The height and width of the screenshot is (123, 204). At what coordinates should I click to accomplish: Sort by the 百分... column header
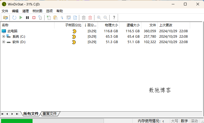point(90,25)
